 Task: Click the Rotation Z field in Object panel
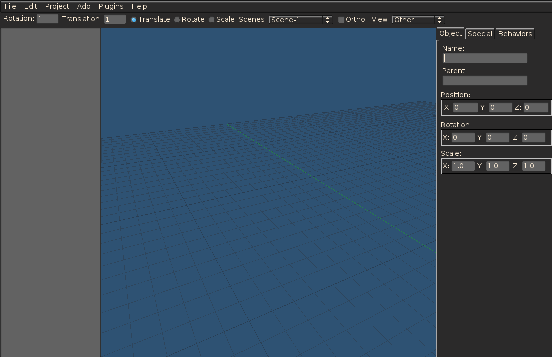[533, 137]
